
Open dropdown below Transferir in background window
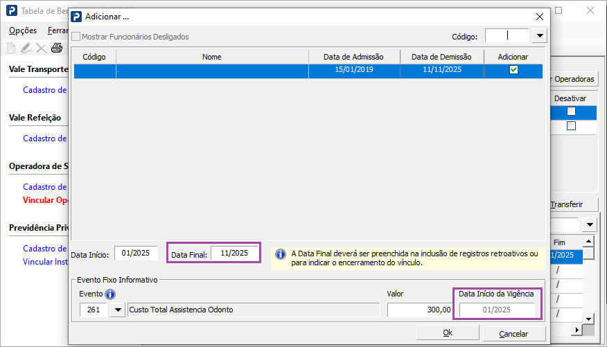coord(590,225)
